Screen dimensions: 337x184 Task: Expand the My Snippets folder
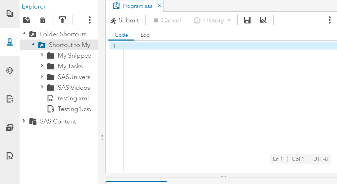[42, 55]
